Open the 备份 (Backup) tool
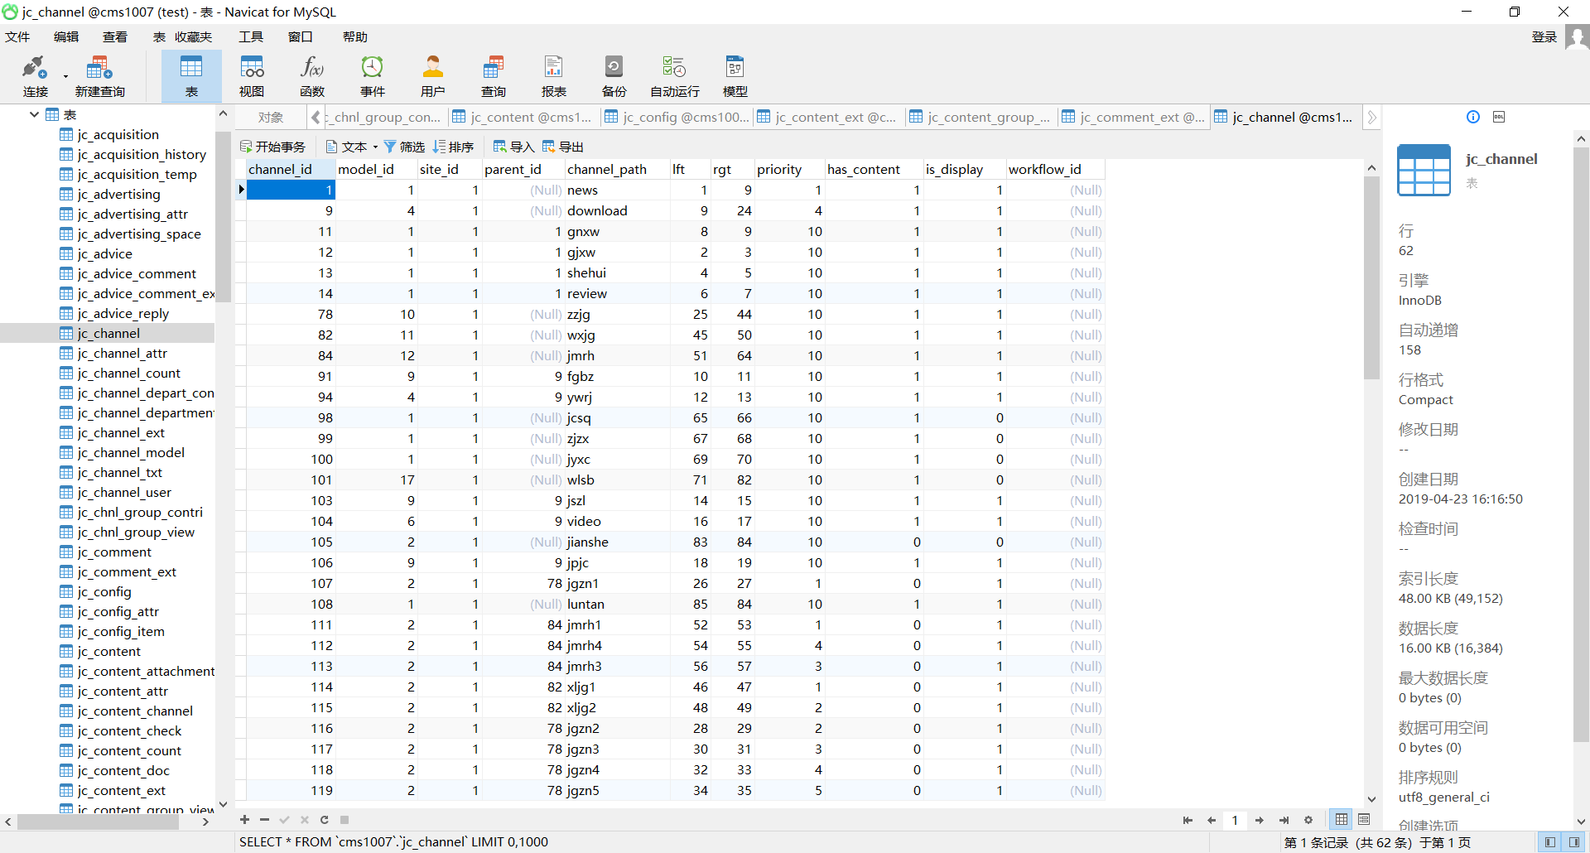The width and height of the screenshot is (1590, 853). (x=614, y=76)
